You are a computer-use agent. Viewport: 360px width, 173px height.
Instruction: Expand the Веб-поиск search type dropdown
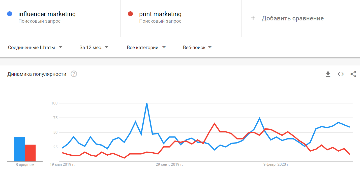pyautogui.click(x=197, y=47)
